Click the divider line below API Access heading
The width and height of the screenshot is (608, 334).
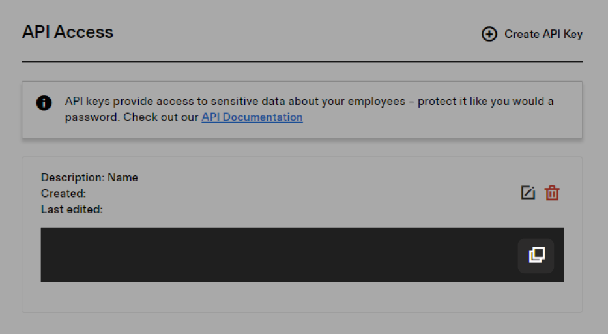pyautogui.click(x=302, y=62)
